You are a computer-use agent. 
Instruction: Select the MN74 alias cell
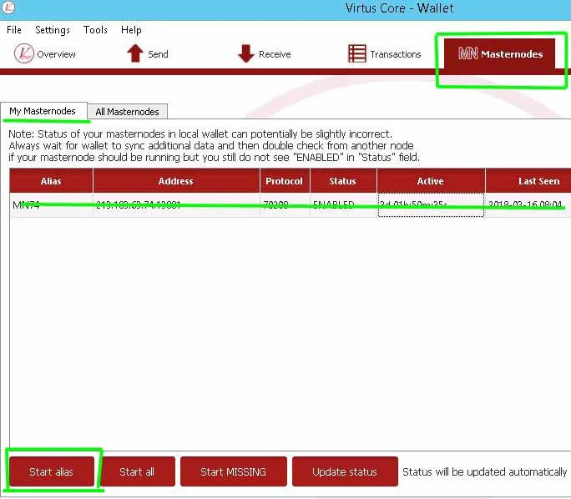click(x=51, y=205)
